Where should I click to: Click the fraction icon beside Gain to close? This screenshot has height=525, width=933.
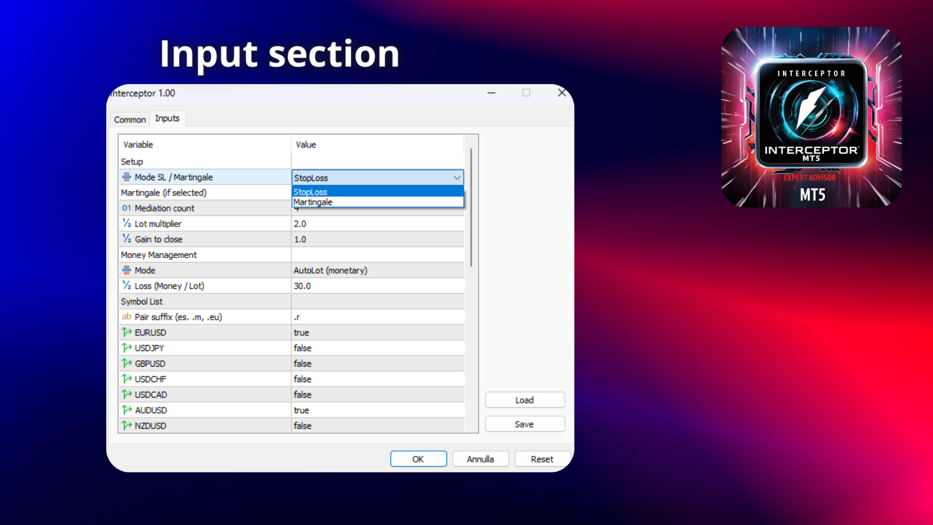(126, 239)
